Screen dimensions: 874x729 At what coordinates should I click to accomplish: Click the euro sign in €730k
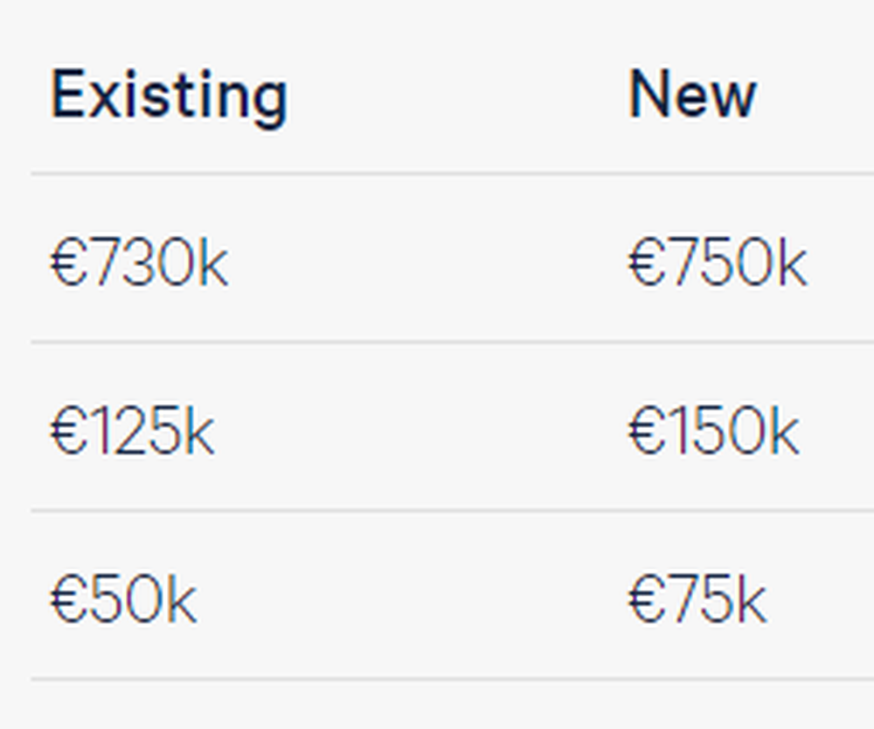(68, 262)
